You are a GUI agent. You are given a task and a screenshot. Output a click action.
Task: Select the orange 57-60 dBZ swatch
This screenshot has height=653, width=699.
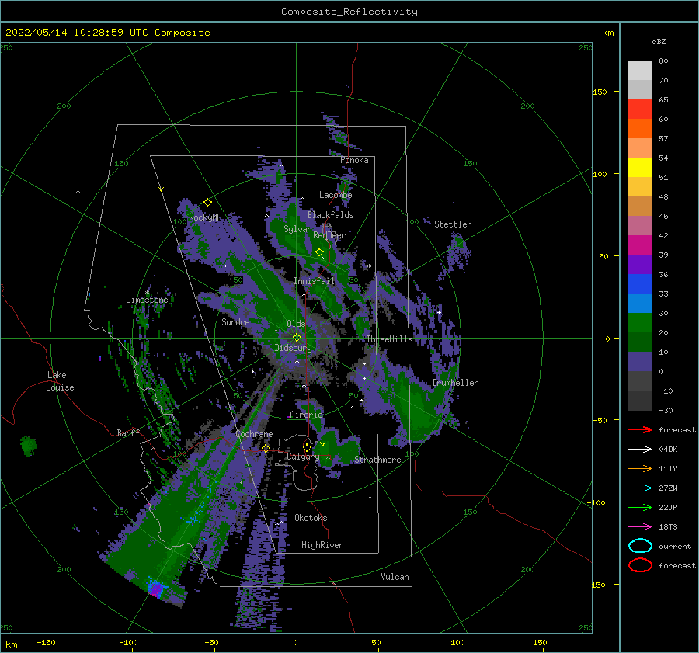point(640,129)
